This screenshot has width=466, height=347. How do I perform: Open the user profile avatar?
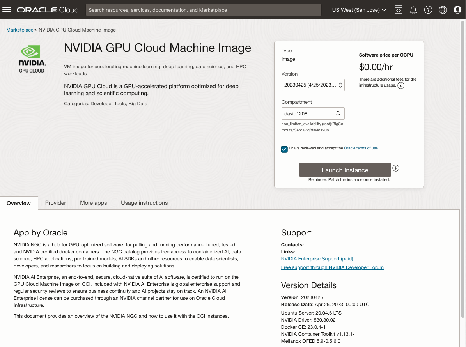click(x=457, y=10)
